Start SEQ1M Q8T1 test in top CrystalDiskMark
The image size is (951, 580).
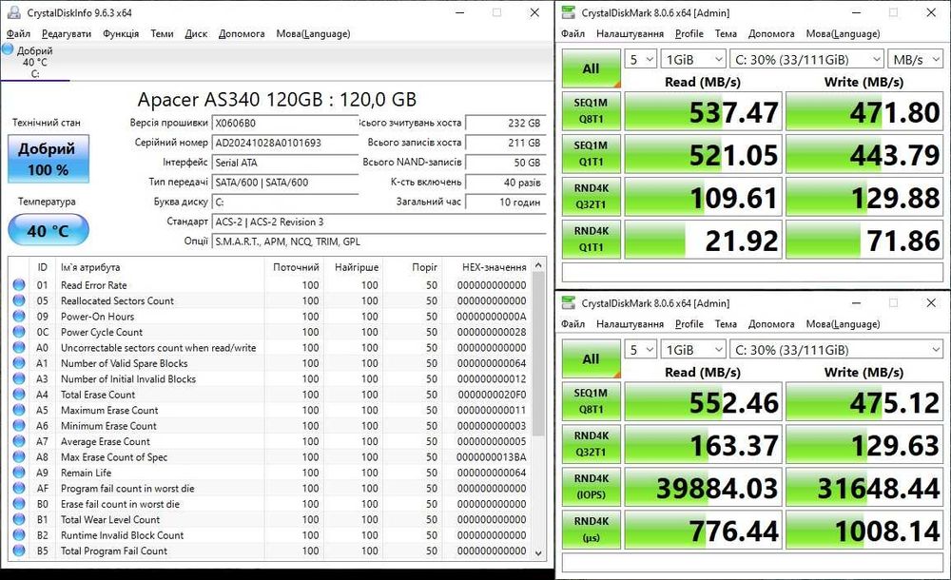pos(592,111)
